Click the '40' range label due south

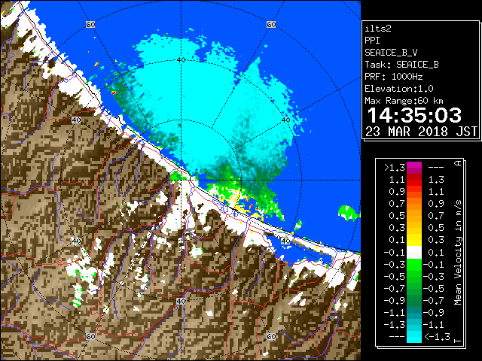tap(181, 301)
